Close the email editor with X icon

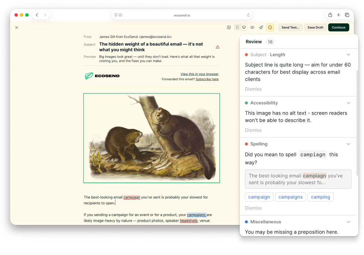17,28
